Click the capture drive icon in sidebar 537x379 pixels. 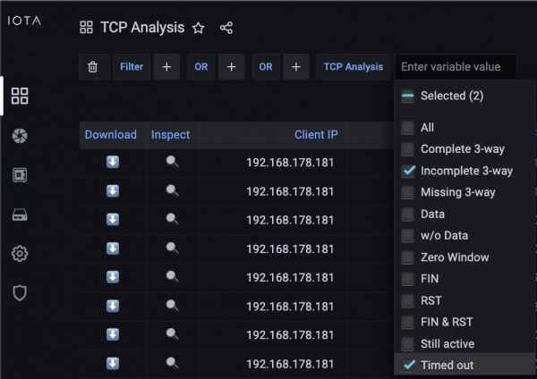20,215
